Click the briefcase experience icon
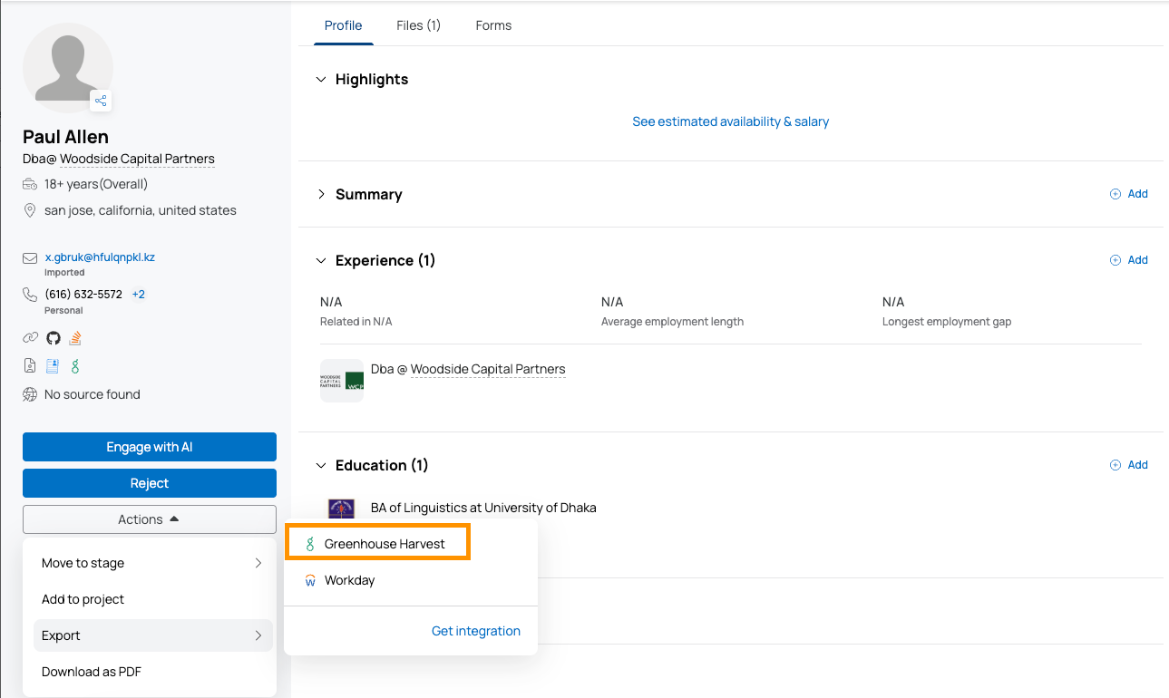The image size is (1169, 698). pyautogui.click(x=30, y=184)
